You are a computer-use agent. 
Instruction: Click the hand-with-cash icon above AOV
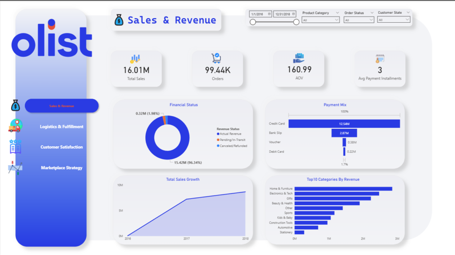298,58
